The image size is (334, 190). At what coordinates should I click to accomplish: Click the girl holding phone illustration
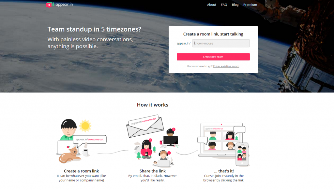pos(146,149)
